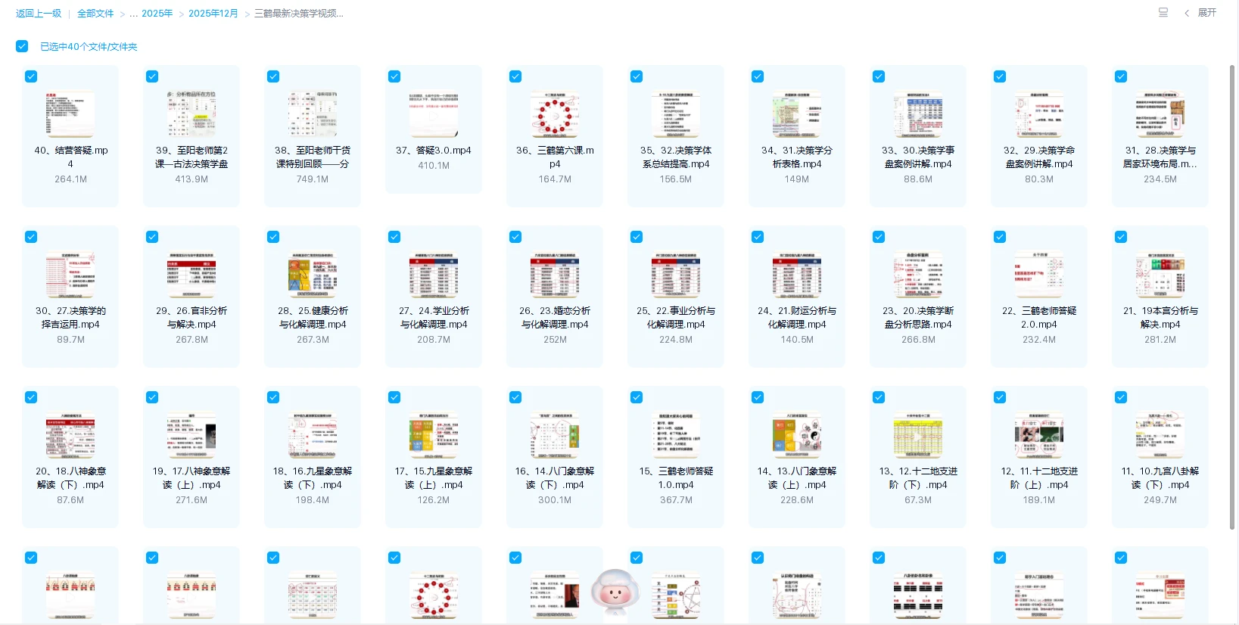Open thumbnail of 19、17.八神象意解读（上）
This screenshot has height=625, width=1239.
(x=191, y=435)
